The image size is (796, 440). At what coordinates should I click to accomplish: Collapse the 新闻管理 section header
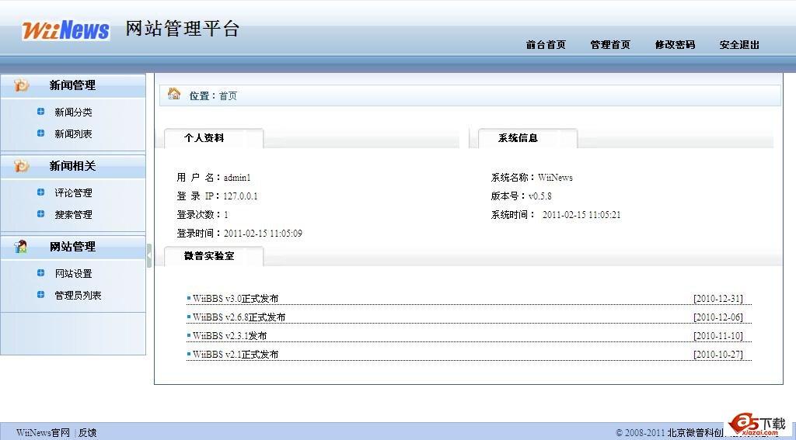tap(72, 85)
